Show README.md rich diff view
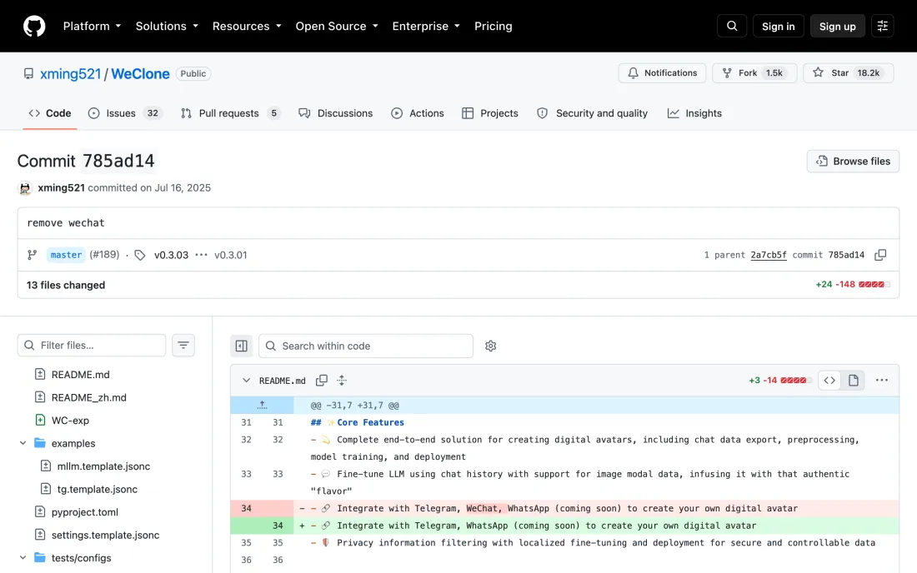Image resolution: width=917 pixels, height=573 pixels. 854,381
